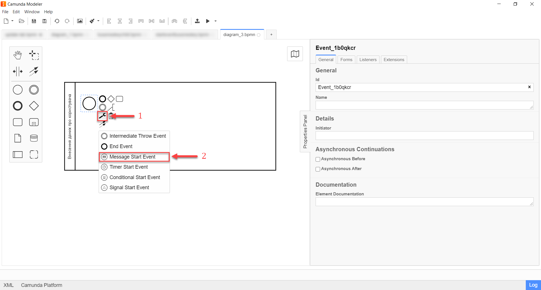Switch to the Listeners tab
Viewport: 541px width, 290px height.
[368, 60]
